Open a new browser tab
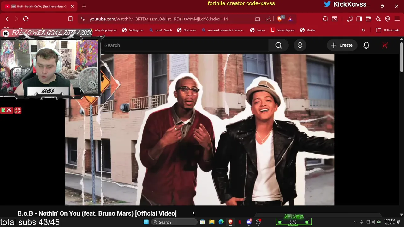404x227 pixels. [84, 6]
